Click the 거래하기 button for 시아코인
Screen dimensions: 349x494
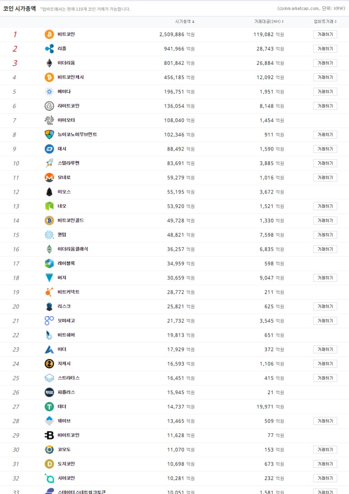tap(325, 478)
